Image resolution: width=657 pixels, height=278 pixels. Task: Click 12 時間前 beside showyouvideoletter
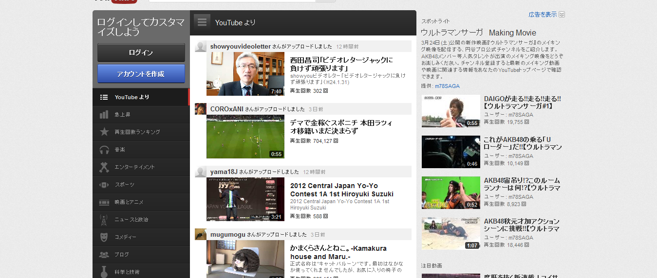(347, 47)
